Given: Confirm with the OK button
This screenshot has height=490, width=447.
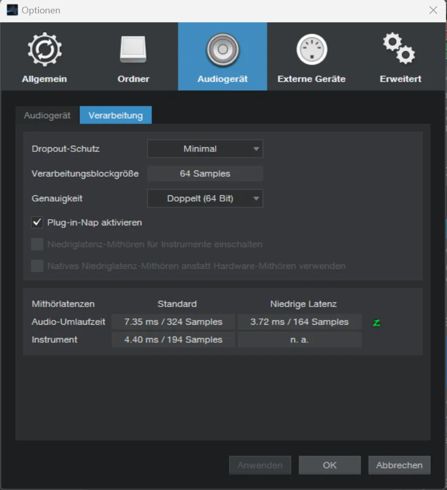Looking at the screenshot, I should (x=330, y=465).
